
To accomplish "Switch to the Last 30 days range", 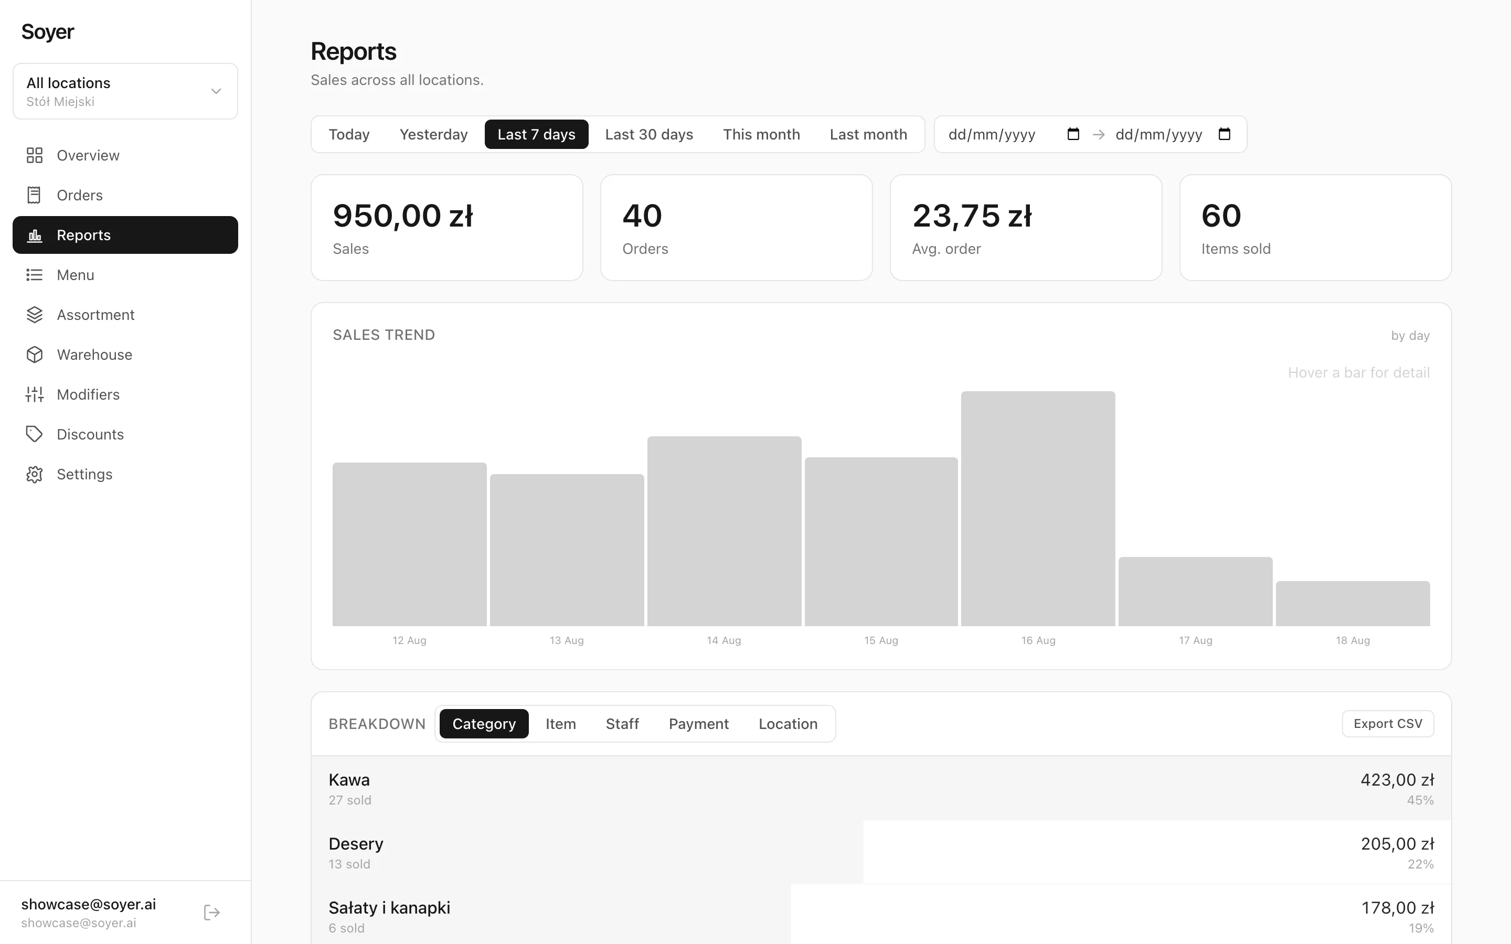I will pyautogui.click(x=648, y=134).
